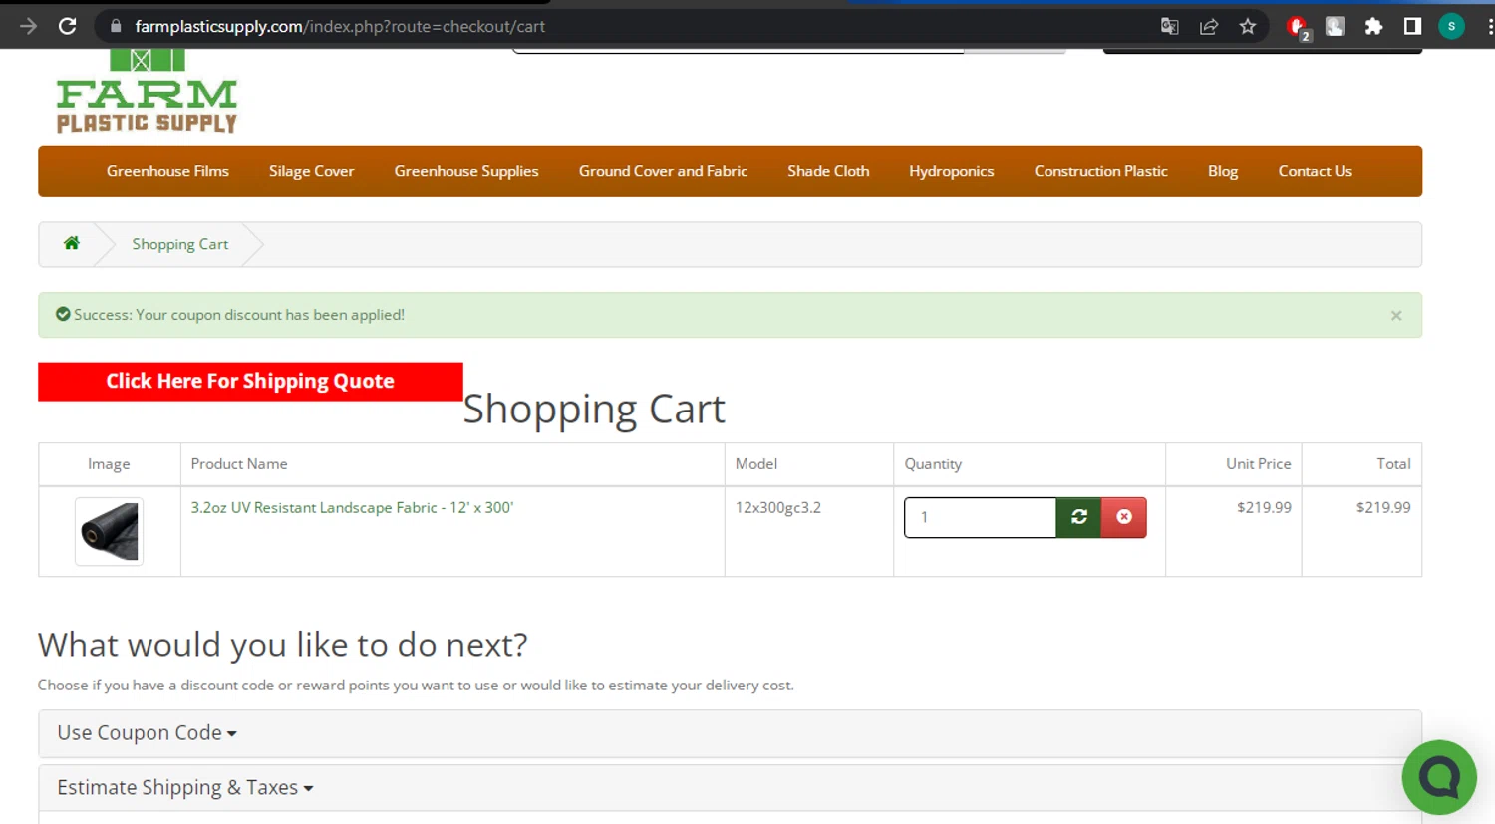Click Shopping Cart breadcrumb link
The image size is (1495, 824).
pyautogui.click(x=179, y=244)
